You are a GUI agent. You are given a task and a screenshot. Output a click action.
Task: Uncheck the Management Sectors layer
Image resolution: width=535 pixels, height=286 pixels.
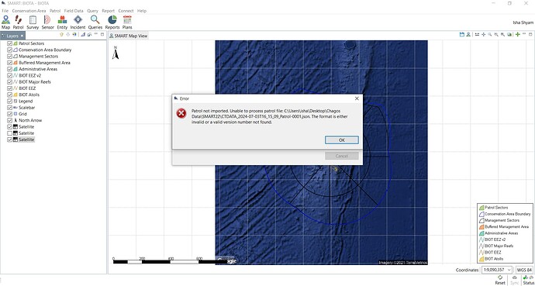pyautogui.click(x=9, y=57)
